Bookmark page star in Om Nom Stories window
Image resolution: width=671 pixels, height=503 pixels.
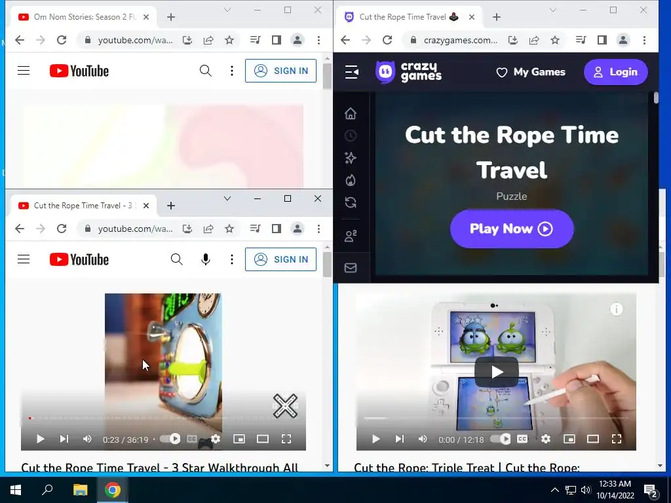click(229, 40)
